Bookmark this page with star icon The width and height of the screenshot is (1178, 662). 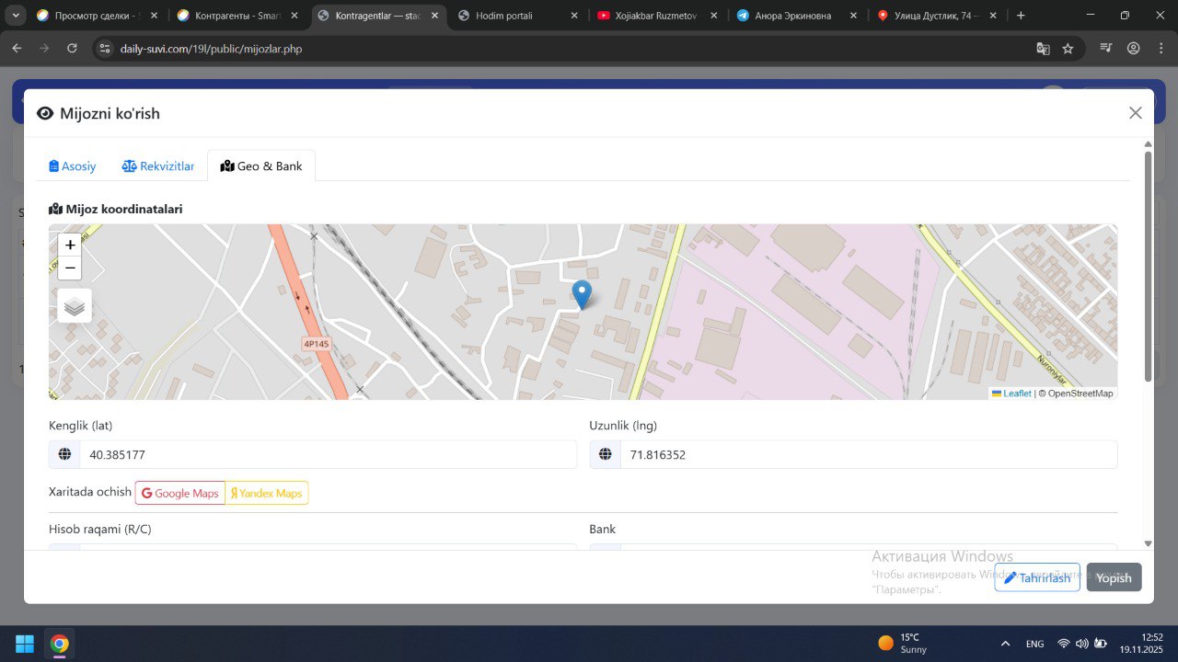click(1068, 49)
